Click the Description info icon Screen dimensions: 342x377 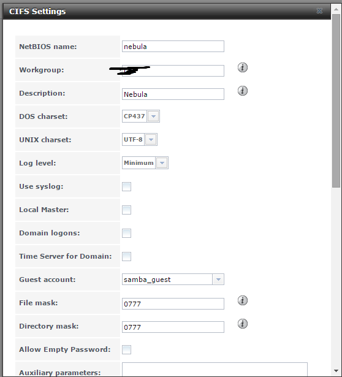pos(243,91)
